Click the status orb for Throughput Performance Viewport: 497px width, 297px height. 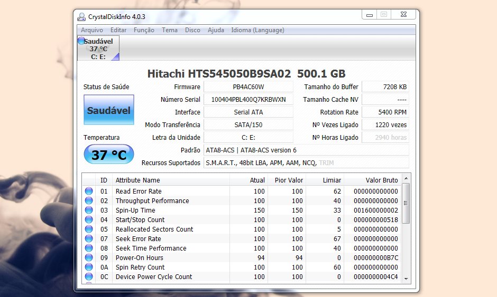[x=89, y=200]
